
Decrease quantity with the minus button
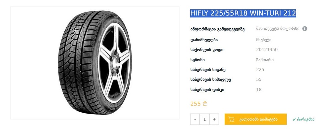point(195,119)
